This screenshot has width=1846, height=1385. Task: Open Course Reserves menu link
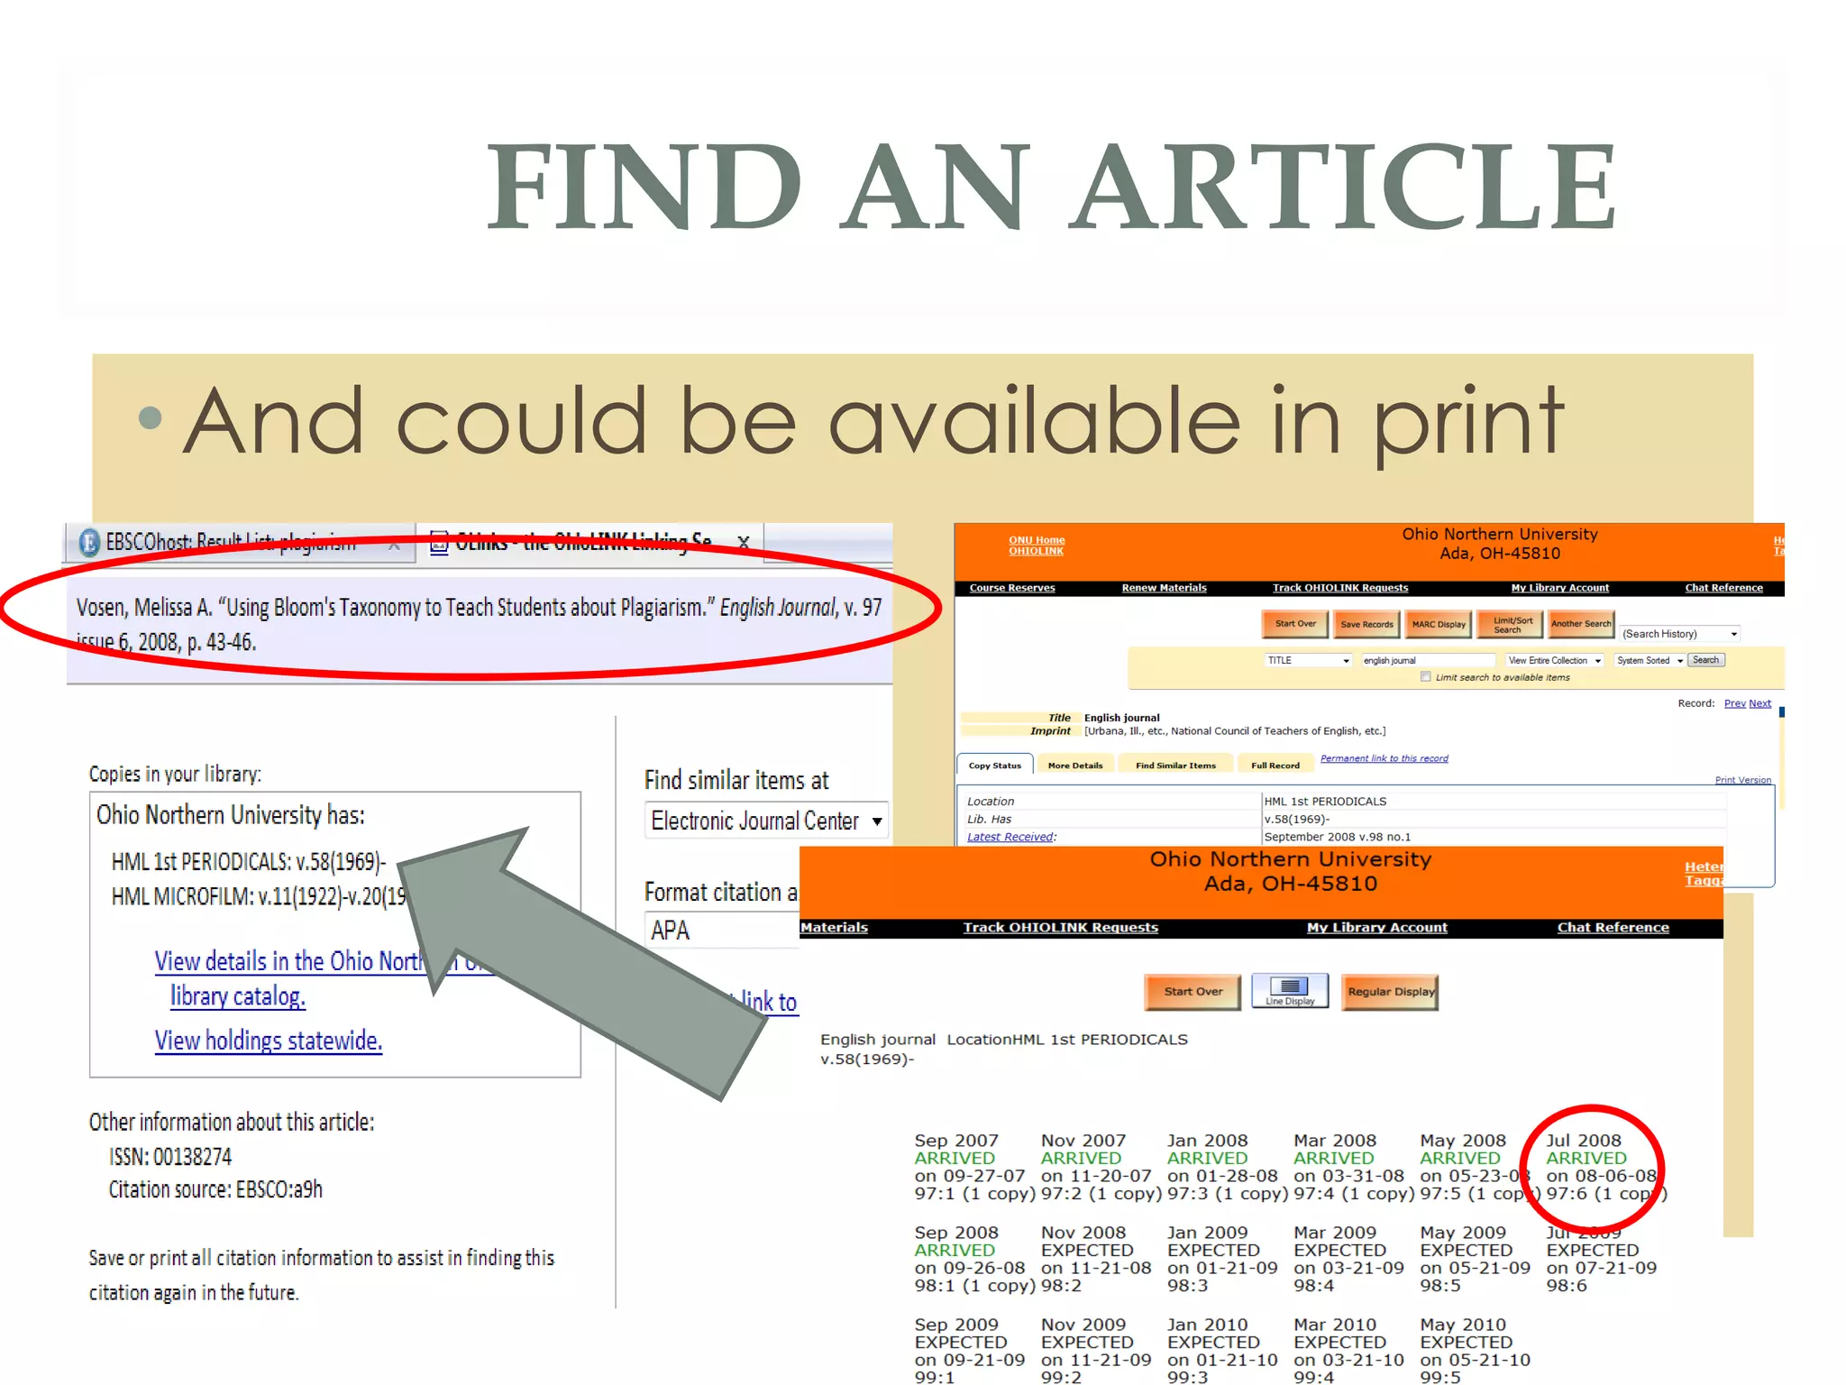pyautogui.click(x=1011, y=588)
